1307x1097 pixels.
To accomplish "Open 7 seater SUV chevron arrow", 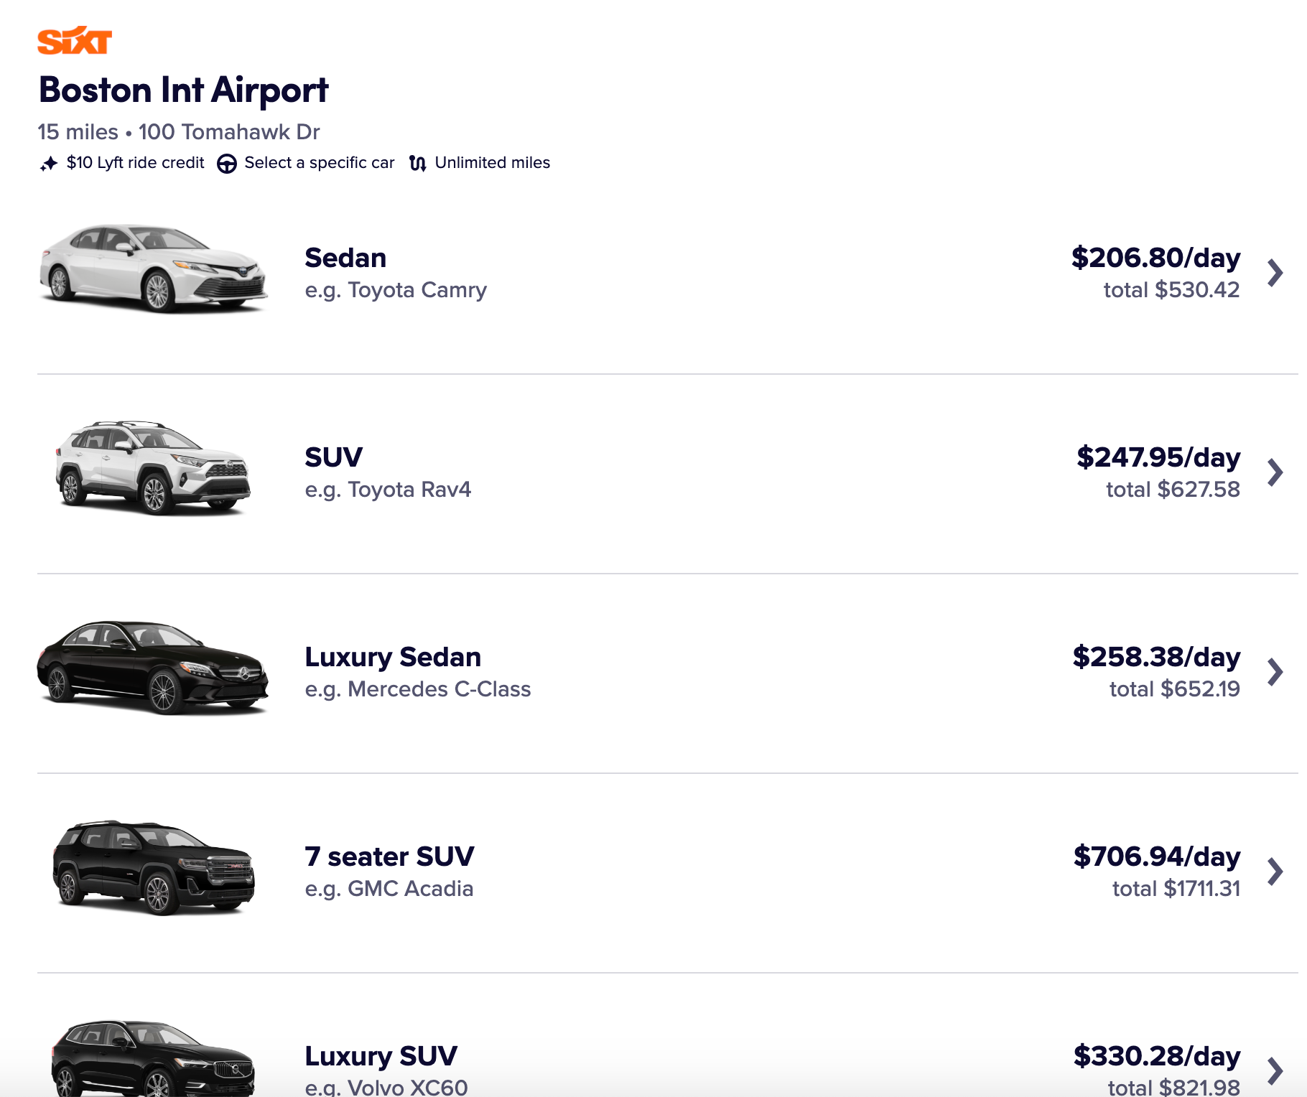I will point(1275,872).
